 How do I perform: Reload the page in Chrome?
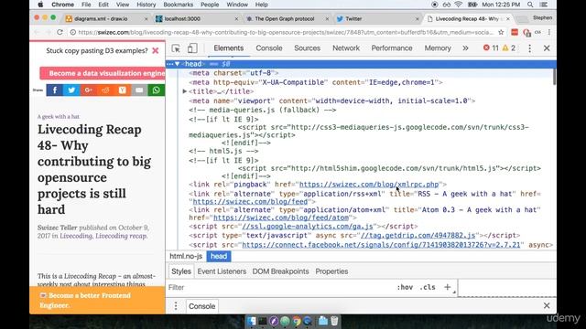60,33
